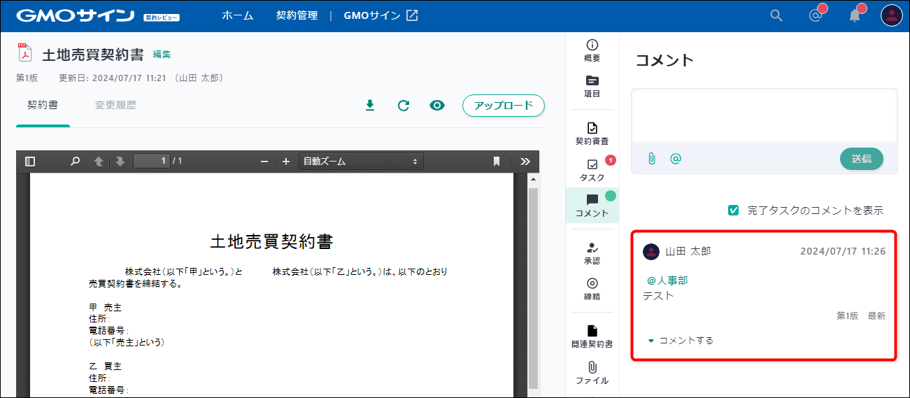Image resolution: width=910 pixels, height=398 pixels.
Task: Toggle the eye preview icon
Action: [437, 106]
